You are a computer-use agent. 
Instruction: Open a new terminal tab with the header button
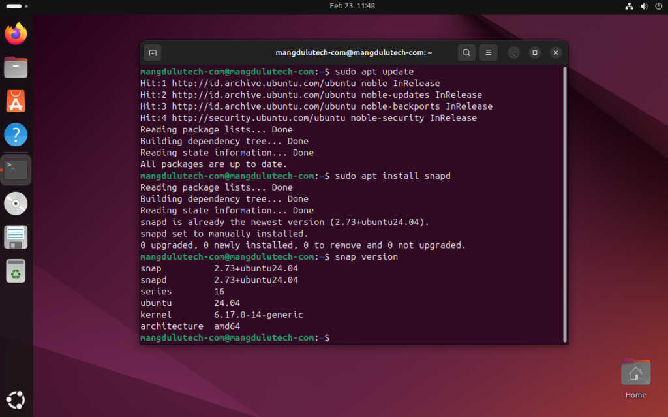(x=153, y=52)
